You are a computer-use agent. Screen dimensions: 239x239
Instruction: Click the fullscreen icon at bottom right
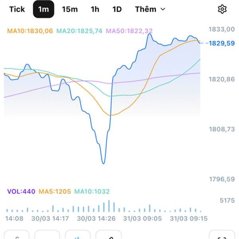pos(221,236)
